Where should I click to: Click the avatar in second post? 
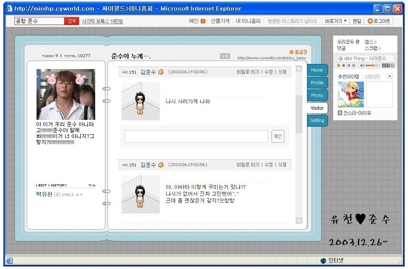(141, 194)
